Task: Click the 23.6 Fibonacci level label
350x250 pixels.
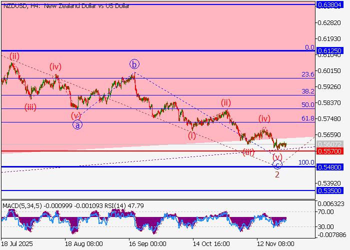Action: pos(307,74)
